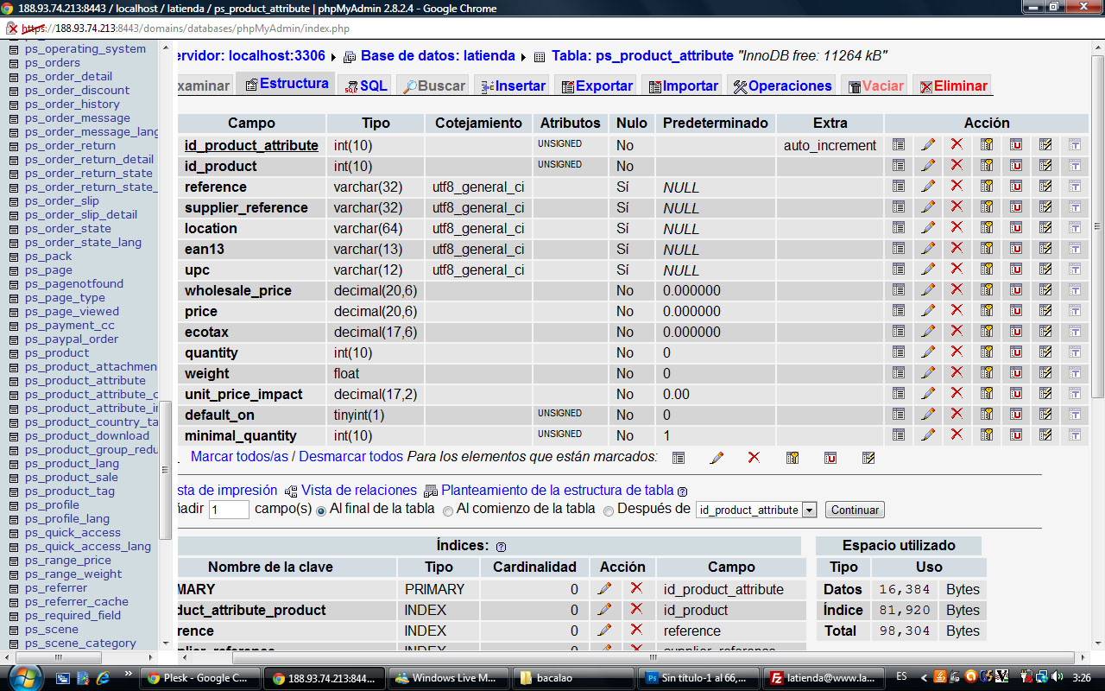Drop marked fields with bottom red X
The image size is (1105, 691).
[x=754, y=457]
